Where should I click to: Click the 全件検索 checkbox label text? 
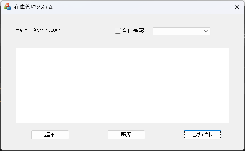point(133,31)
